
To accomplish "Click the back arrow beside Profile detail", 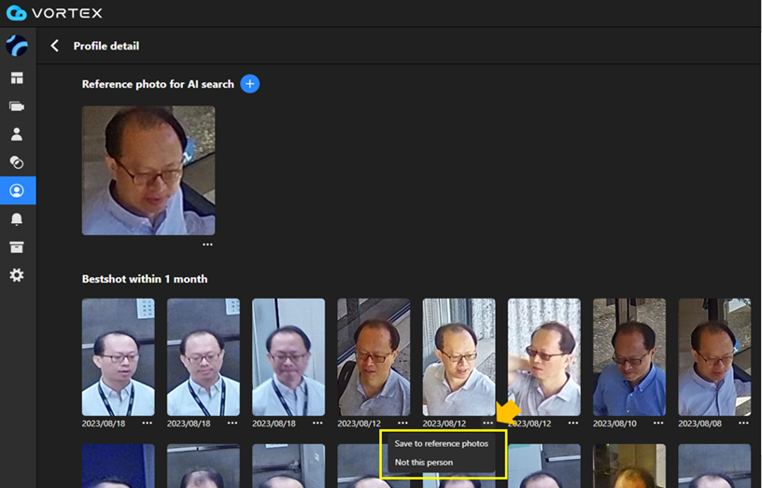I will pyautogui.click(x=54, y=46).
